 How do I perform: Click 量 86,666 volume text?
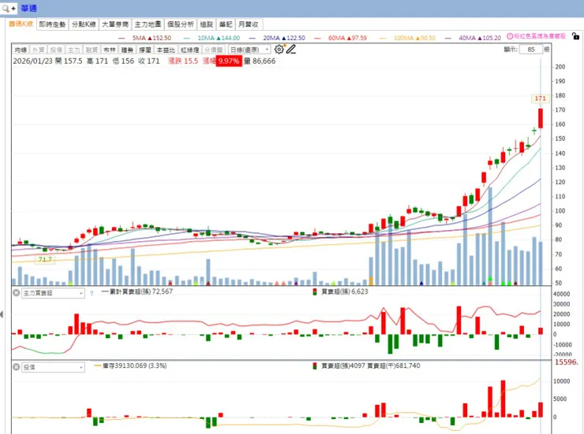point(260,61)
